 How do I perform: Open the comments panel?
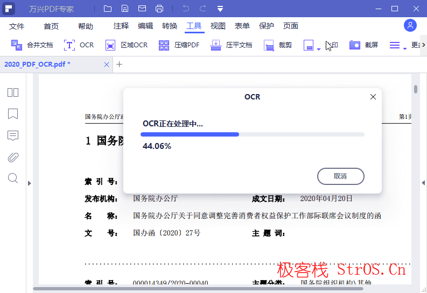click(13, 135)
